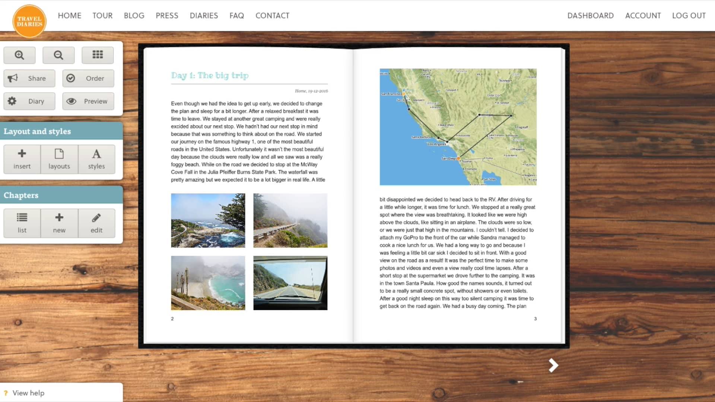Advance to the next page with the arrow
715x402 pixels.
(x=553, y=365)
